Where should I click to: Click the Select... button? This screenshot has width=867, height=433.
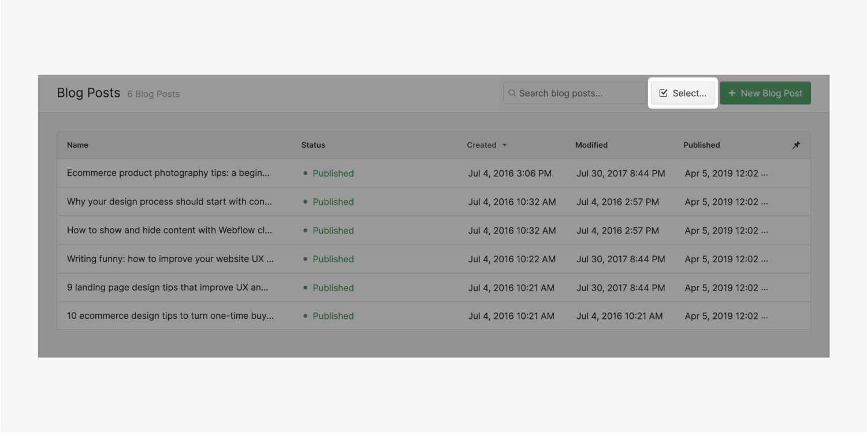click(x=683, y=92)
